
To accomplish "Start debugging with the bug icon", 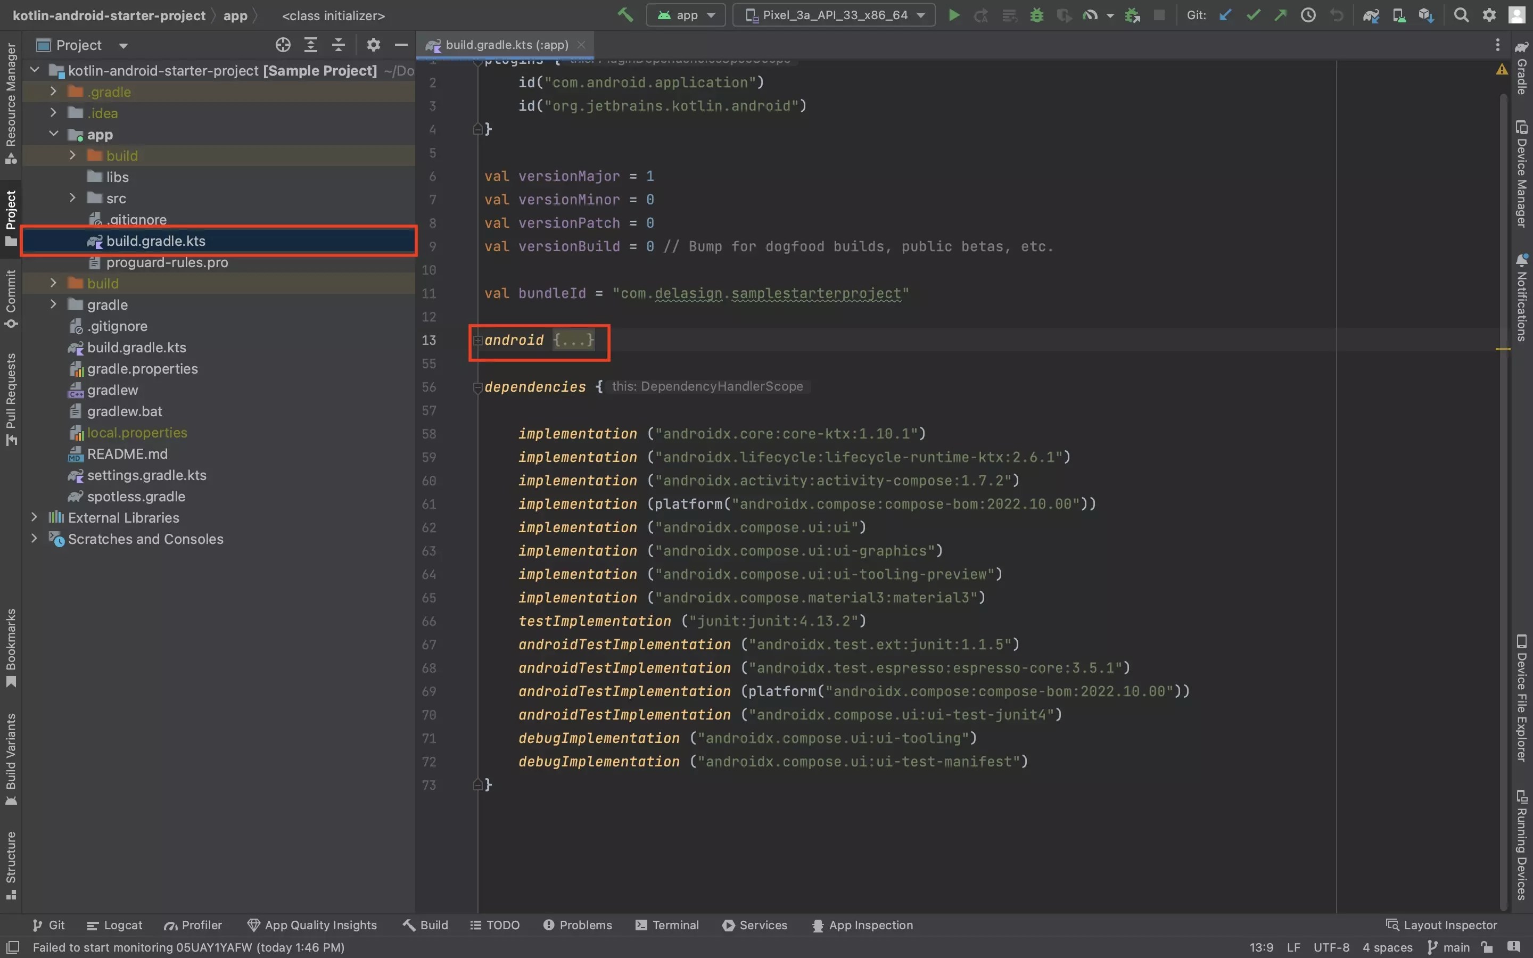I will tap(1036, 15).
